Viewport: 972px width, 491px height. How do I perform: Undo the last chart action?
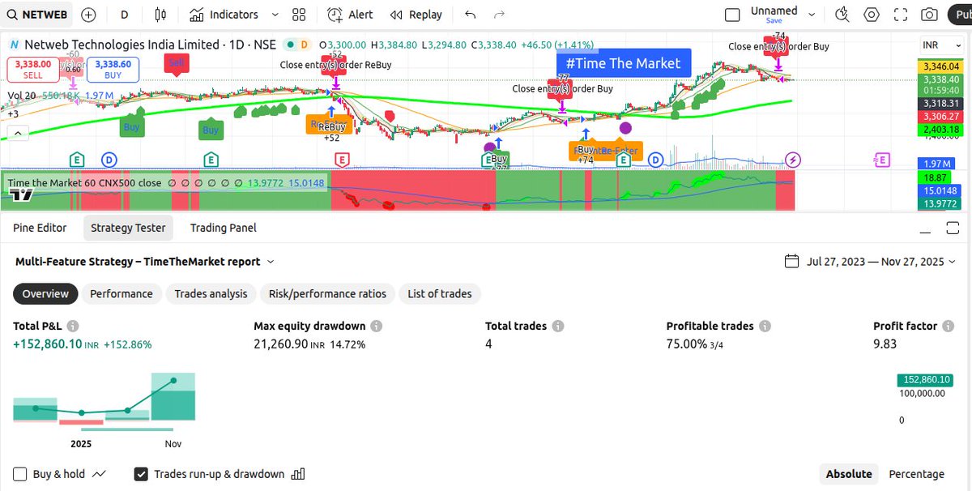(471, 15)
